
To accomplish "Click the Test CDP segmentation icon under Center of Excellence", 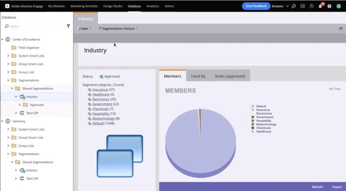I will point(22,113).
